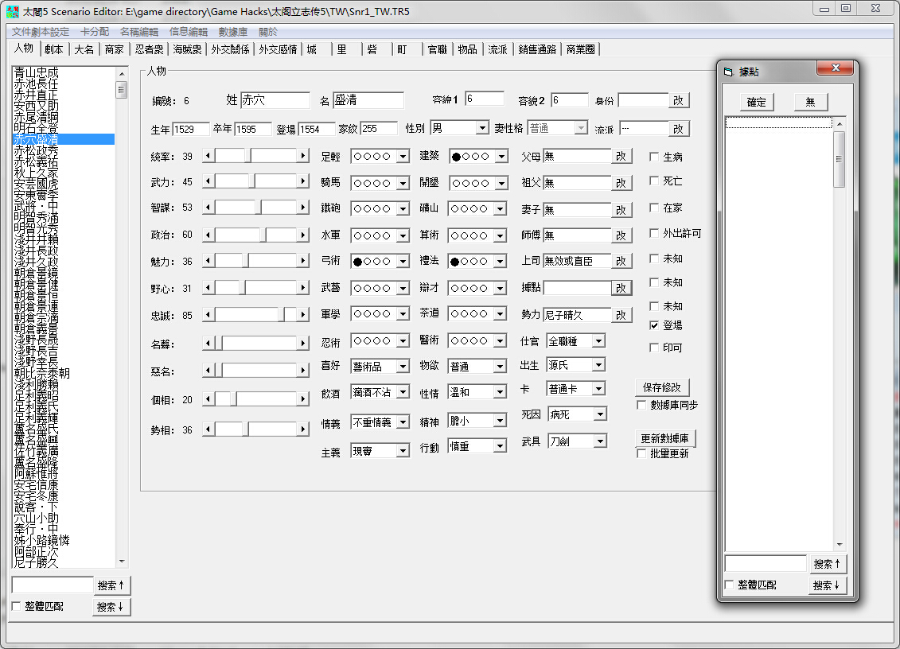Click the 姓 text field
Screen dimensions: 900x649
tap(275, 101)
